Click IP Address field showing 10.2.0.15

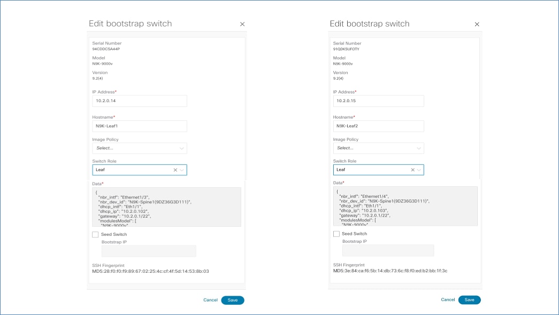(x=379, y=101)
